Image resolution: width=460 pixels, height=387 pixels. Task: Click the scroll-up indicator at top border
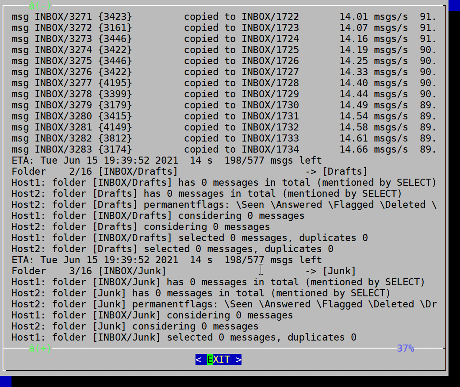point(40,5)
